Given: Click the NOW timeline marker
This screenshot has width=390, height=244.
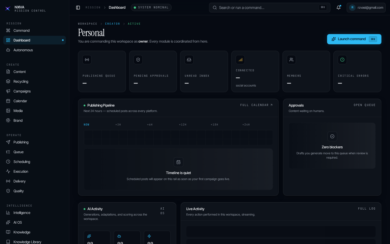Looking at the screenshot, I should point(86,125).
